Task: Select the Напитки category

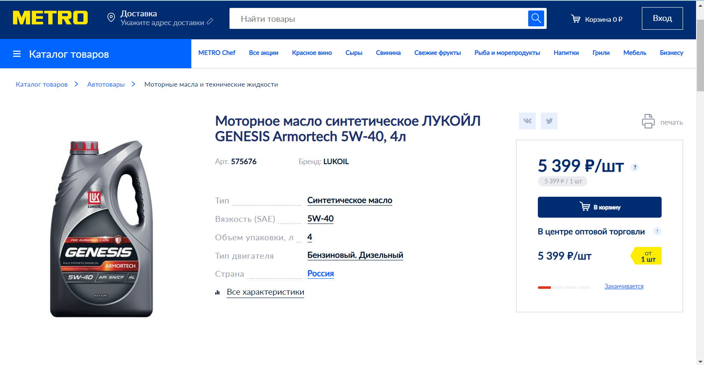Action: [566, 53]
